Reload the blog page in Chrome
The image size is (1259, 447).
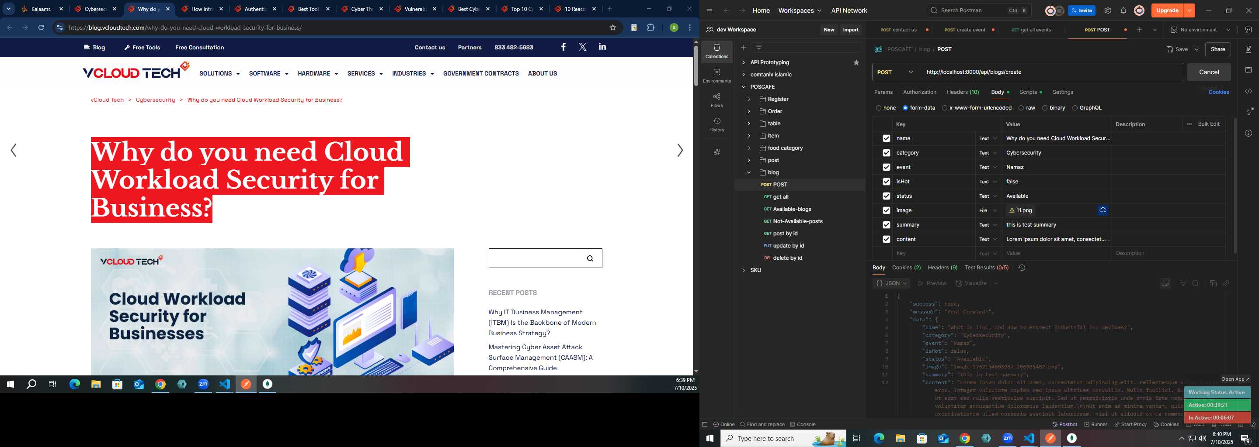[41, 28]
